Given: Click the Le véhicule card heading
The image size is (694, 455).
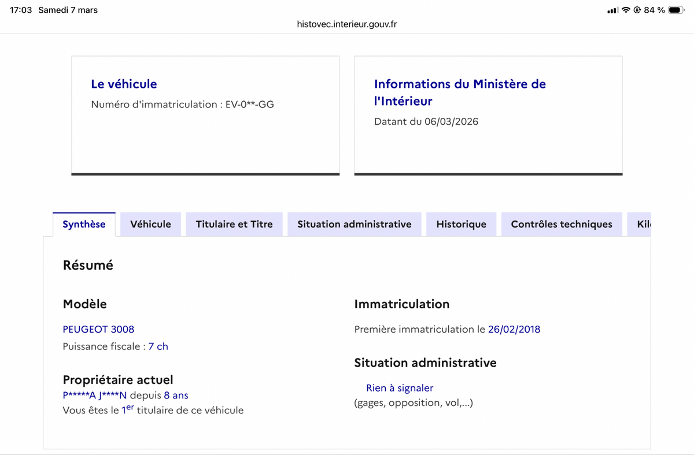Looking at the screenshot, I should [124, 84].
